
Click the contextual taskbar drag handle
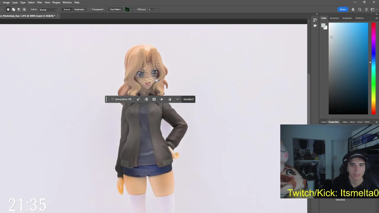tap(107, 99)
